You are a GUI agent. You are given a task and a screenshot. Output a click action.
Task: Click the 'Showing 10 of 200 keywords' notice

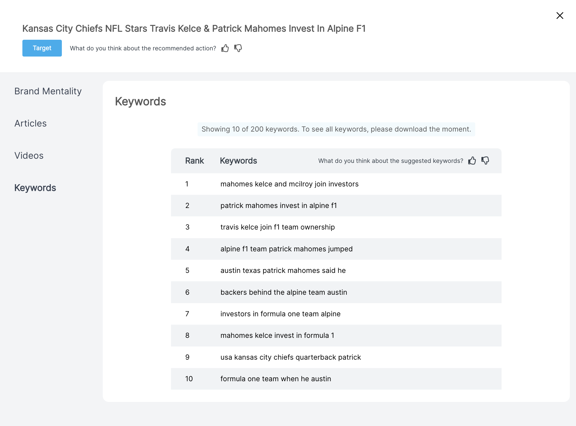click(336, 129)
